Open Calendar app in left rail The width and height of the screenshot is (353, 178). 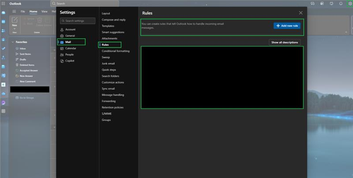tap(4, 22)
